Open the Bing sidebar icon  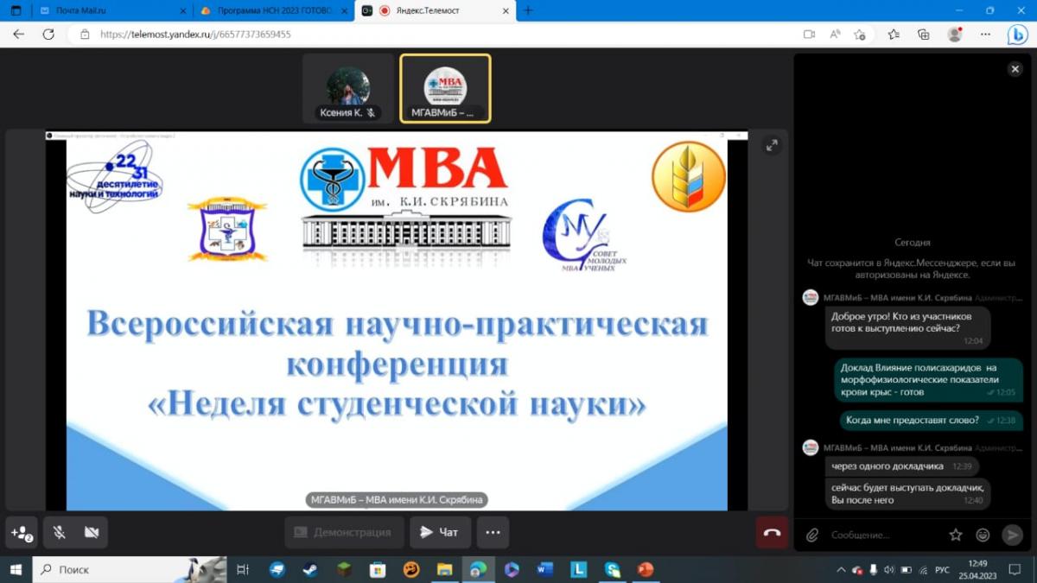1018,35
